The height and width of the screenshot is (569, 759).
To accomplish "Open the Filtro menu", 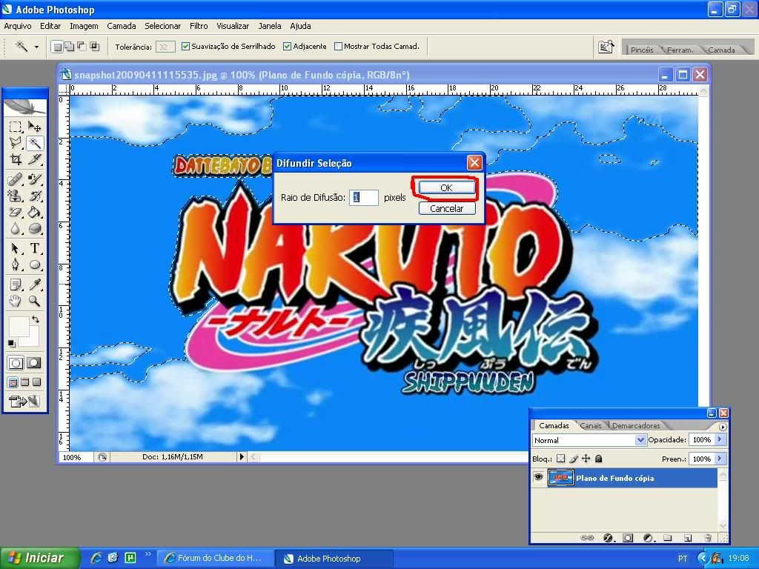I will tap(199, 26).
